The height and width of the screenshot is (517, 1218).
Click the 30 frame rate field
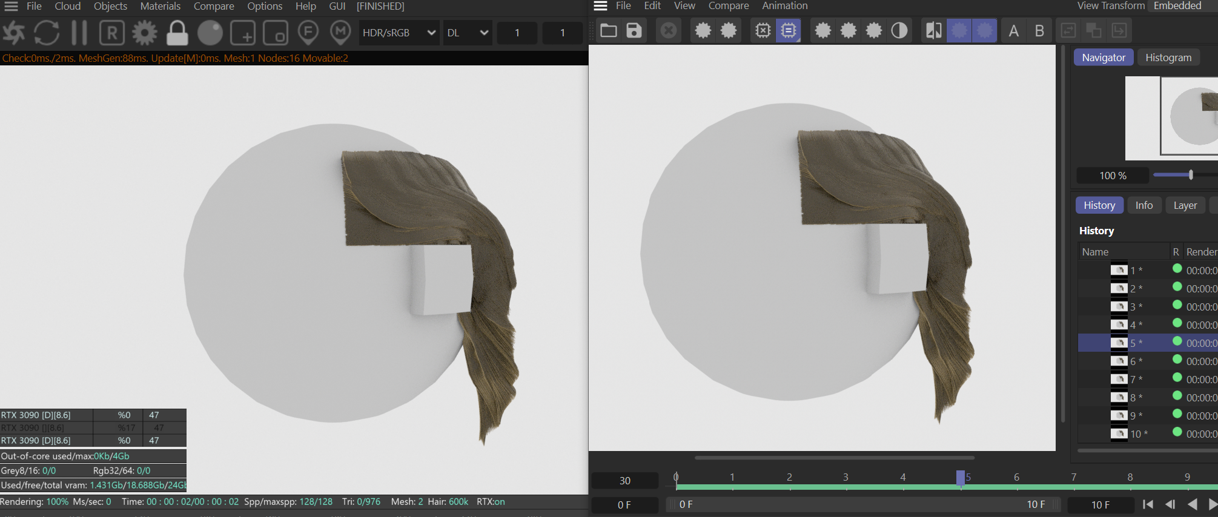pyautogui.click(x=625, y=481)
